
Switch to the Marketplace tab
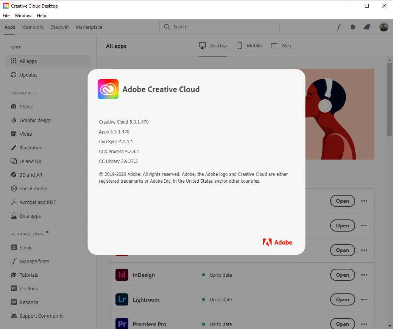point(89,27)
